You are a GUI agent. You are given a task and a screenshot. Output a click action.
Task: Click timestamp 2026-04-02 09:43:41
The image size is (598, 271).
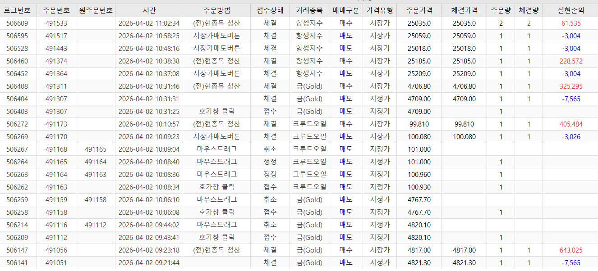[x=149, y=238]
